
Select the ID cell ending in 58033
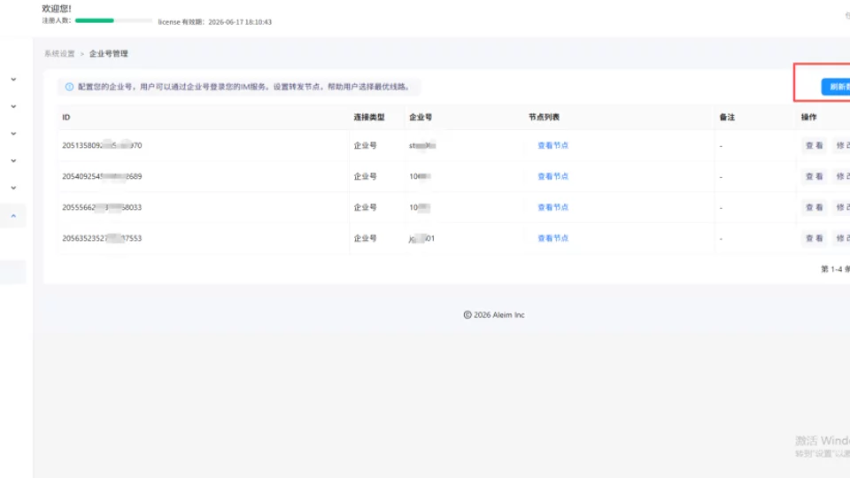[x=102, y=207]
